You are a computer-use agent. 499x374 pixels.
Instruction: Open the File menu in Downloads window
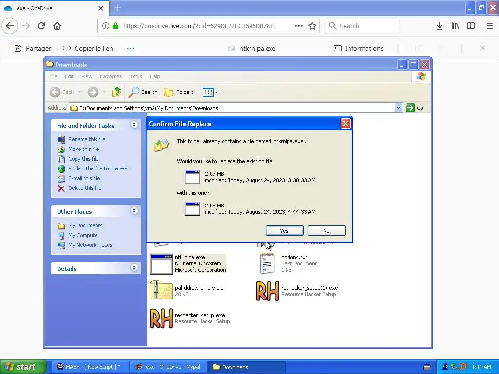pyautogui.click(x=53, y=76)
